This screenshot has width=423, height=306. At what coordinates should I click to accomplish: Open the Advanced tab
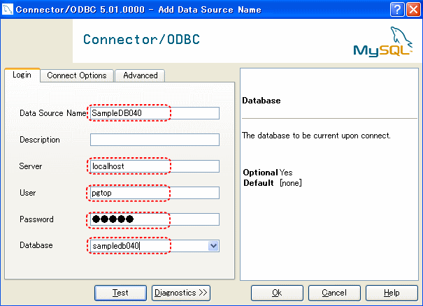[x=141, y=75]
